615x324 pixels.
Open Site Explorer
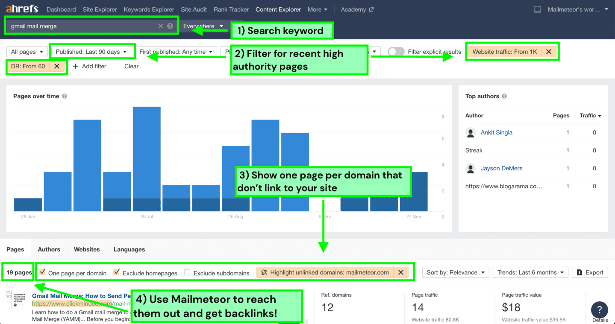100,9
